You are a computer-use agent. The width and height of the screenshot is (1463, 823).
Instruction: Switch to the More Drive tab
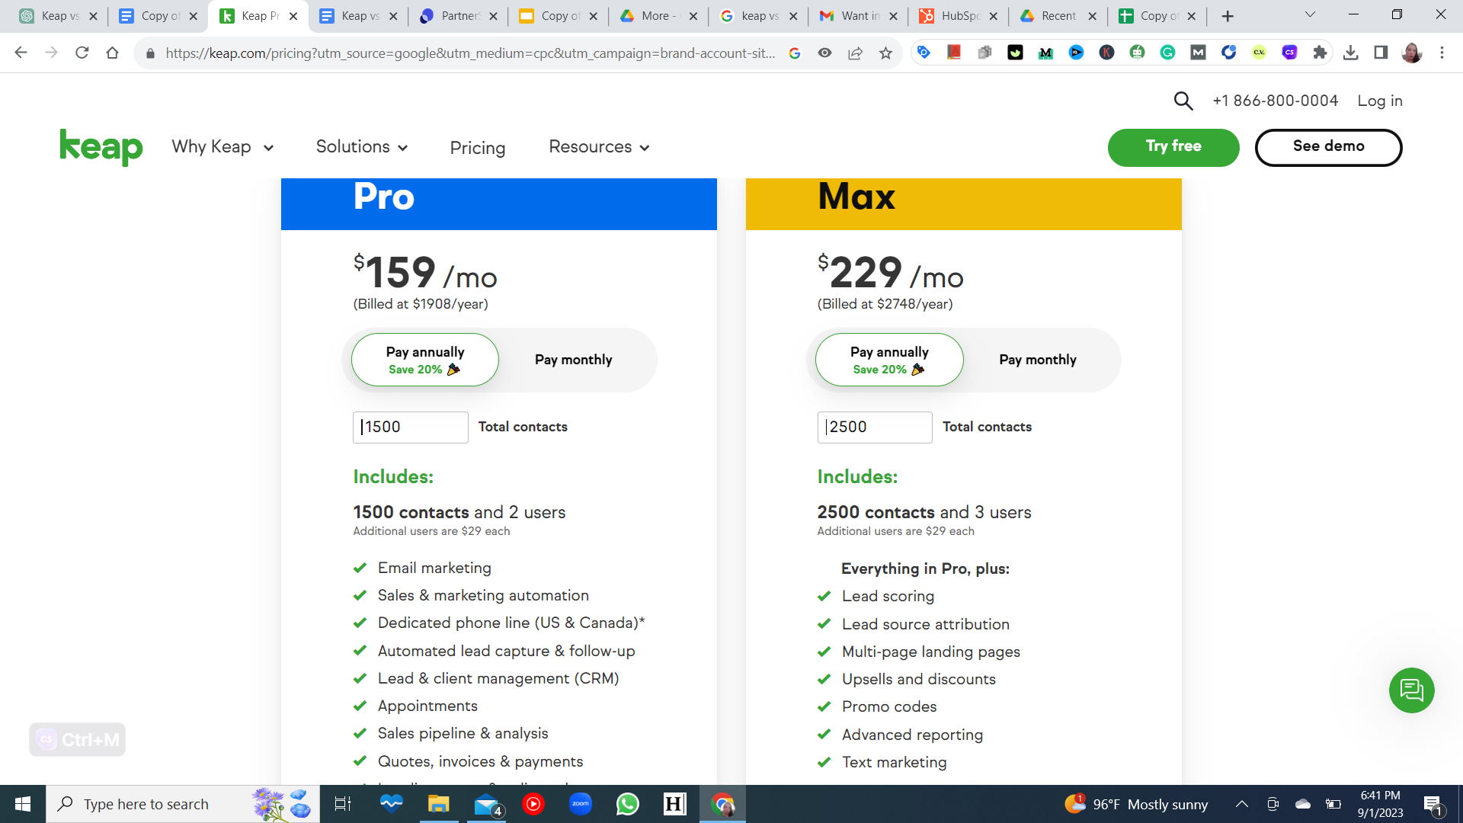point(658,16)
